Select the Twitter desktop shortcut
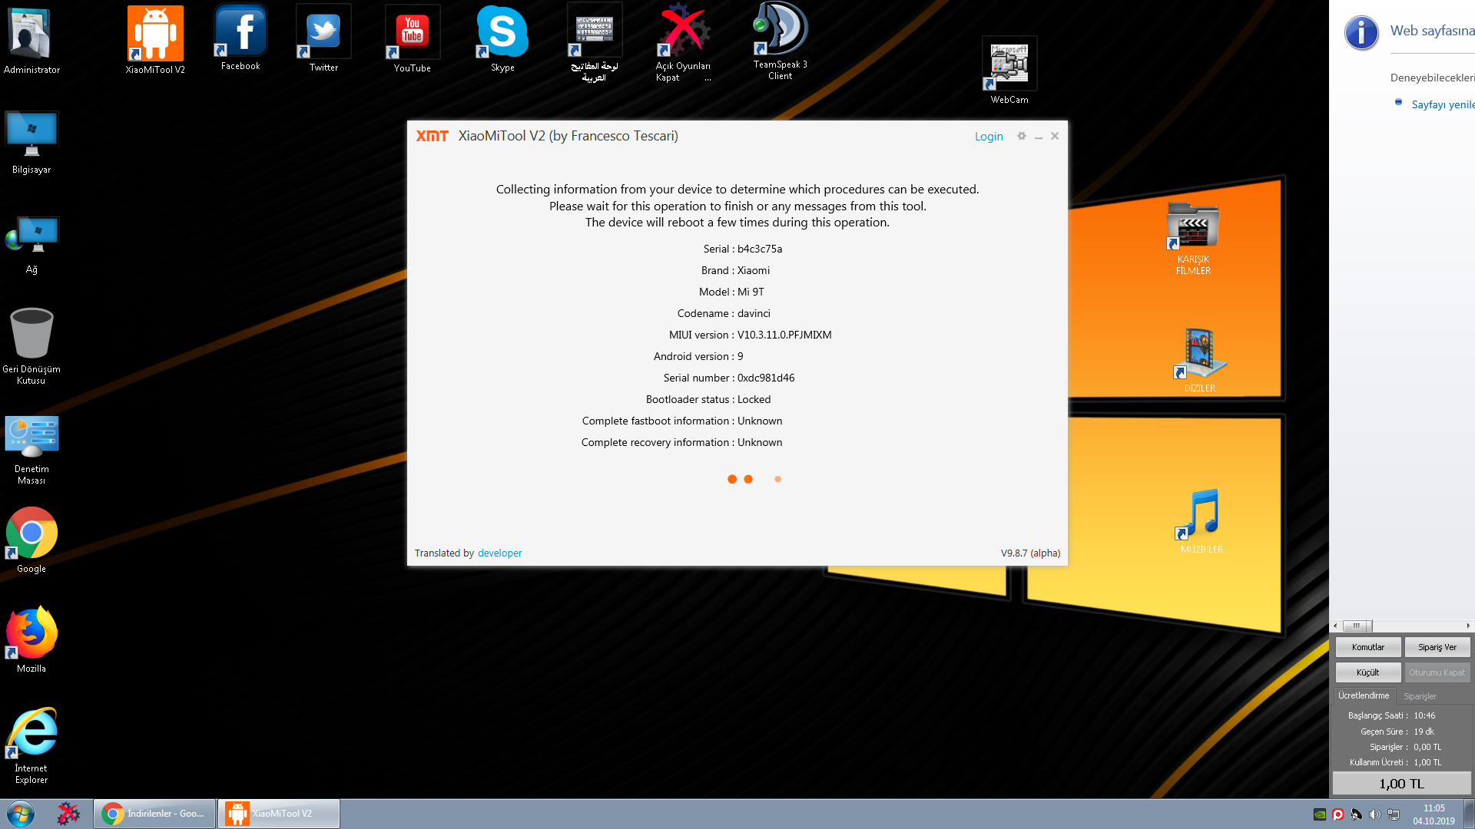1475x829 pixels. tap(323, 39)
